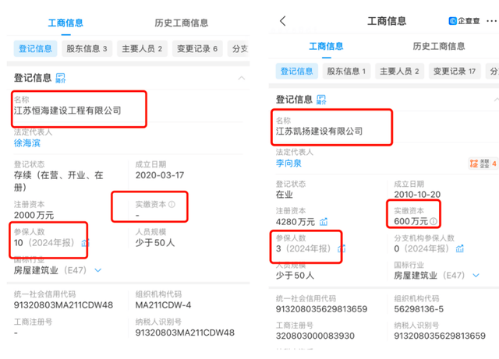Tap the 企查查 logo badge
499x359 pixels.
tap(465, 21)
